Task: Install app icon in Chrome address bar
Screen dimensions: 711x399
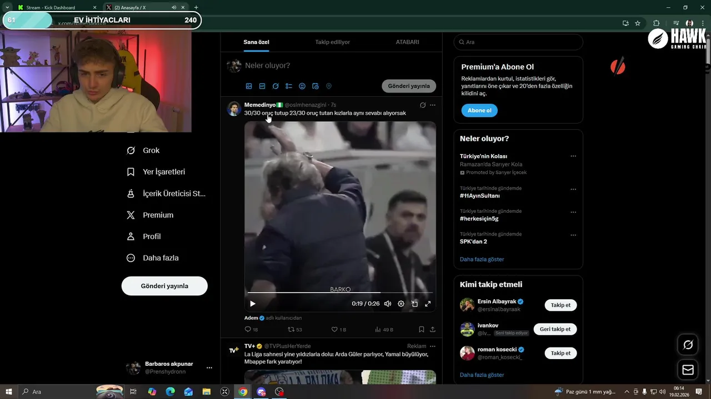Action: click(625, 23)
